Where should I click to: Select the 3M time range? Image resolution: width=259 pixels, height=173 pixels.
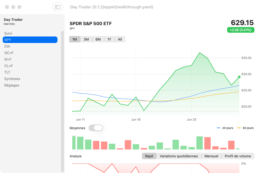click(86, 39)
